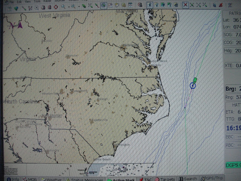The height and width of the screenshot is (181, 241).
Task: Select the green route line tool icon
Action: click(97, 6)
